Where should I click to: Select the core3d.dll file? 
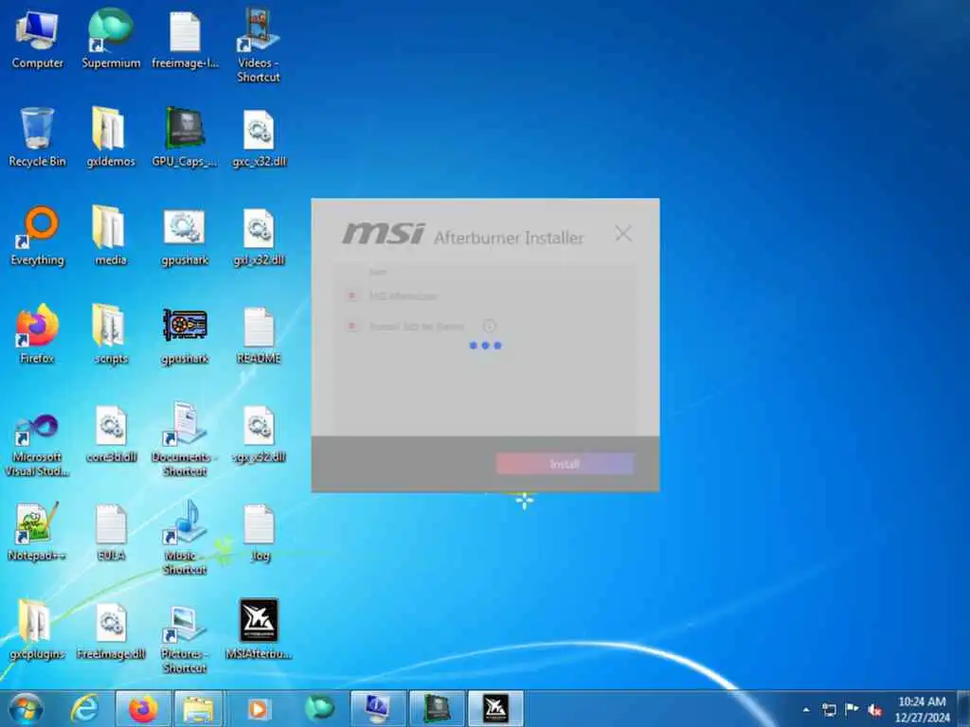(111, 434)
